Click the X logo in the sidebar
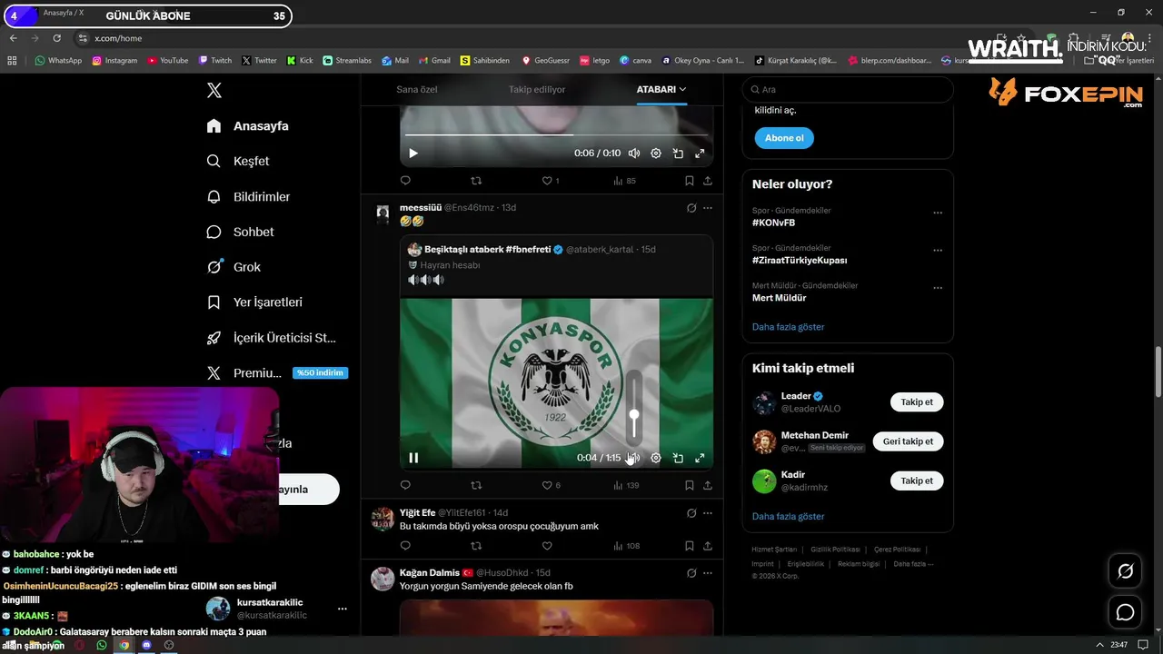This screenshot has height=654, width=1163. [x=214, y=90]
